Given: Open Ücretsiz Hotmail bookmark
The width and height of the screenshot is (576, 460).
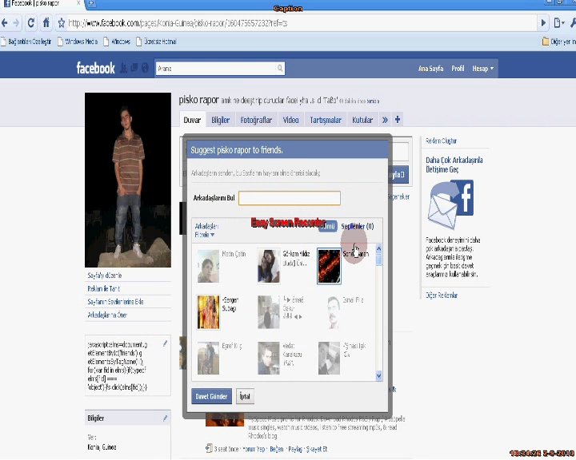Looking at the screenshot, I should (156, 42).
